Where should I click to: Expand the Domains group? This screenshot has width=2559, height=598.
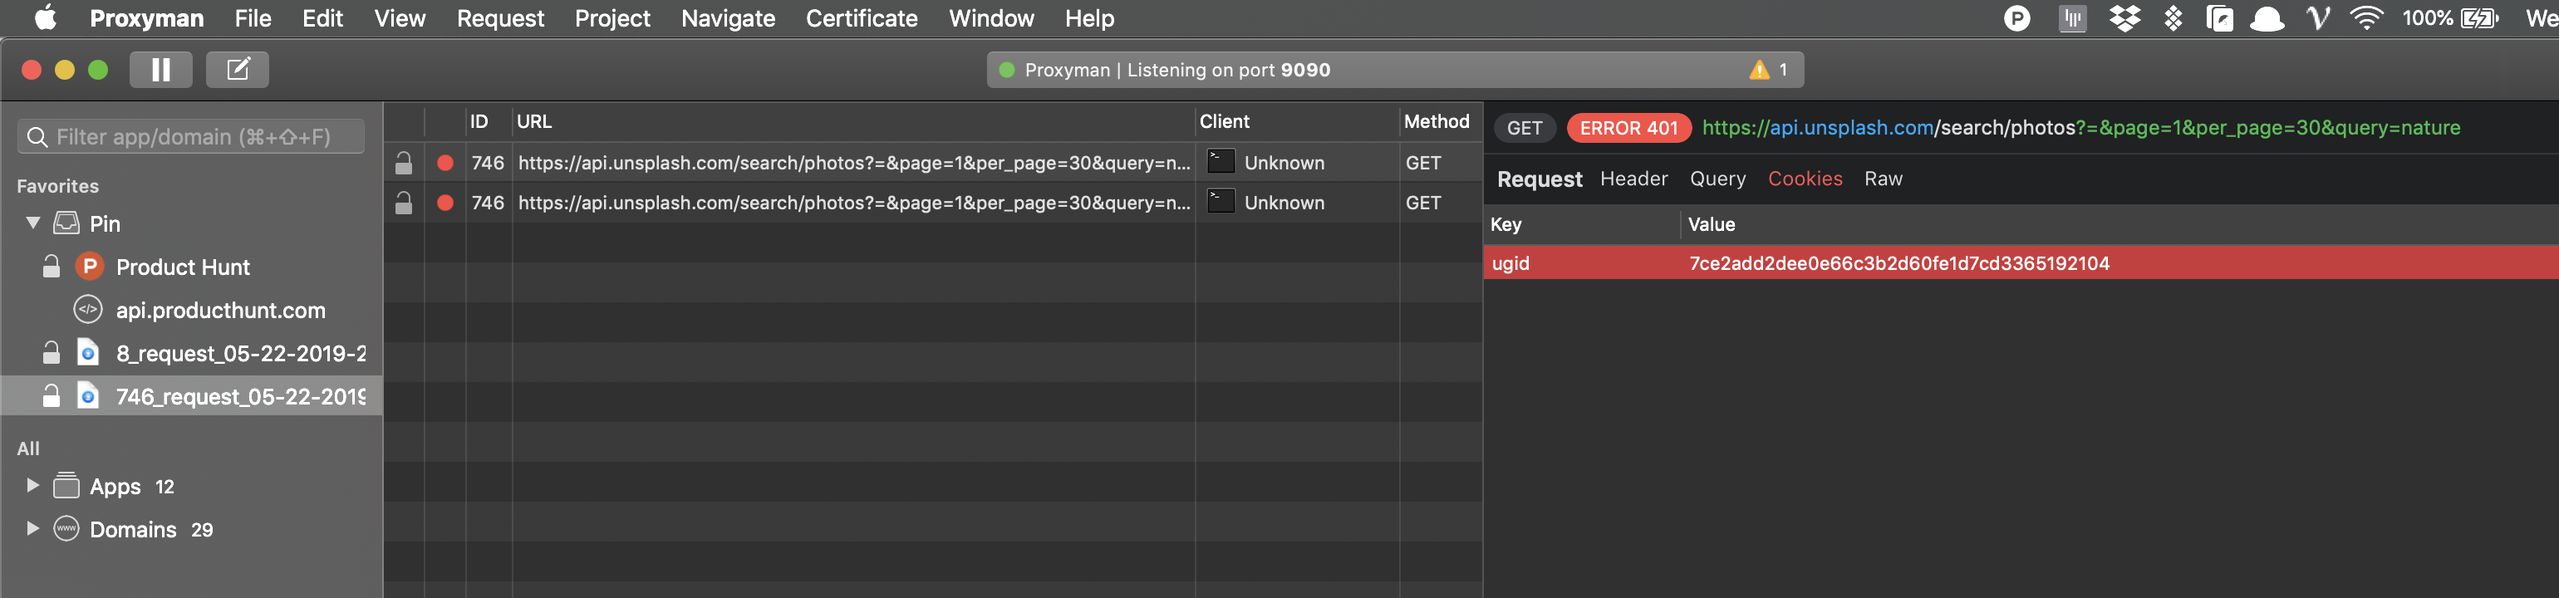coord(32,528)
